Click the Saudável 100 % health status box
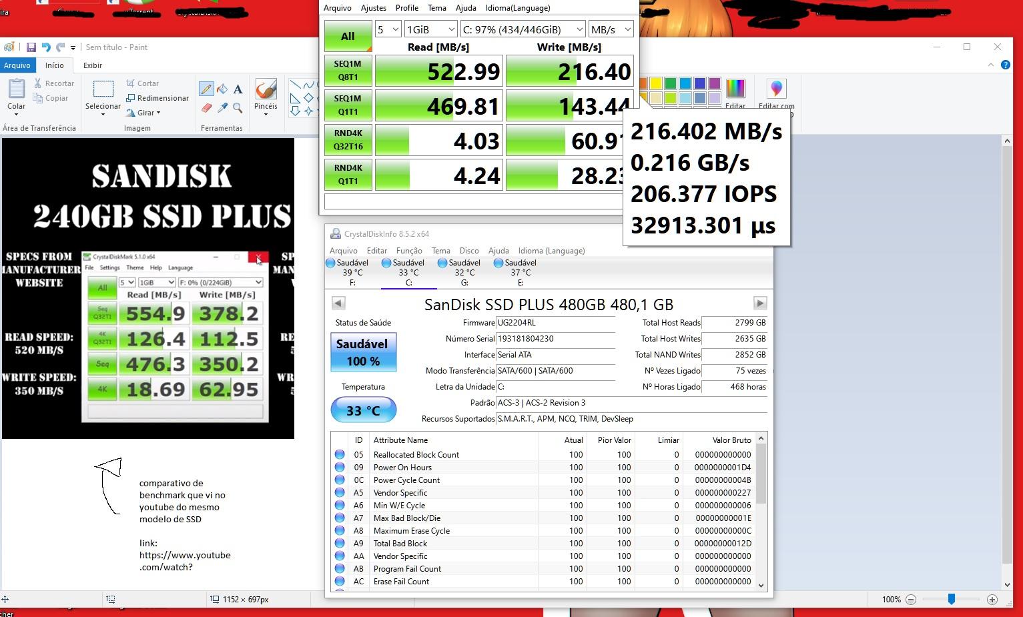The height and width of the screenshot is (617, 1023). tap(364, 352)
